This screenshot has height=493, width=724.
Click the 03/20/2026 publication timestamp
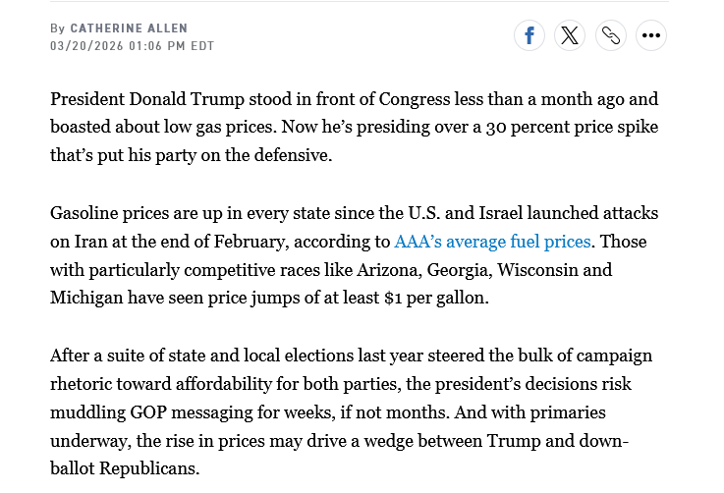pyautogui.click(x=132, y=46)
